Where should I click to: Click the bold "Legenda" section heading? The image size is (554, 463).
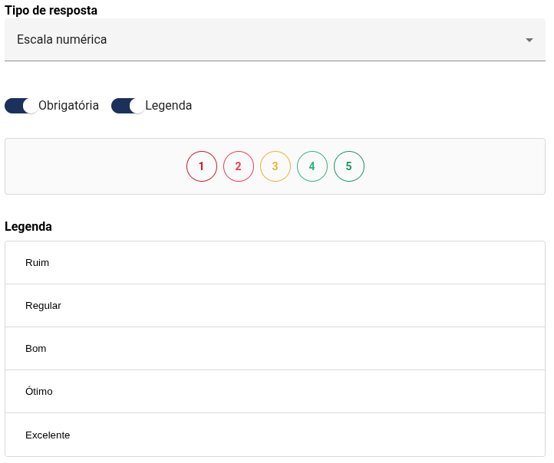click(28, 227)
